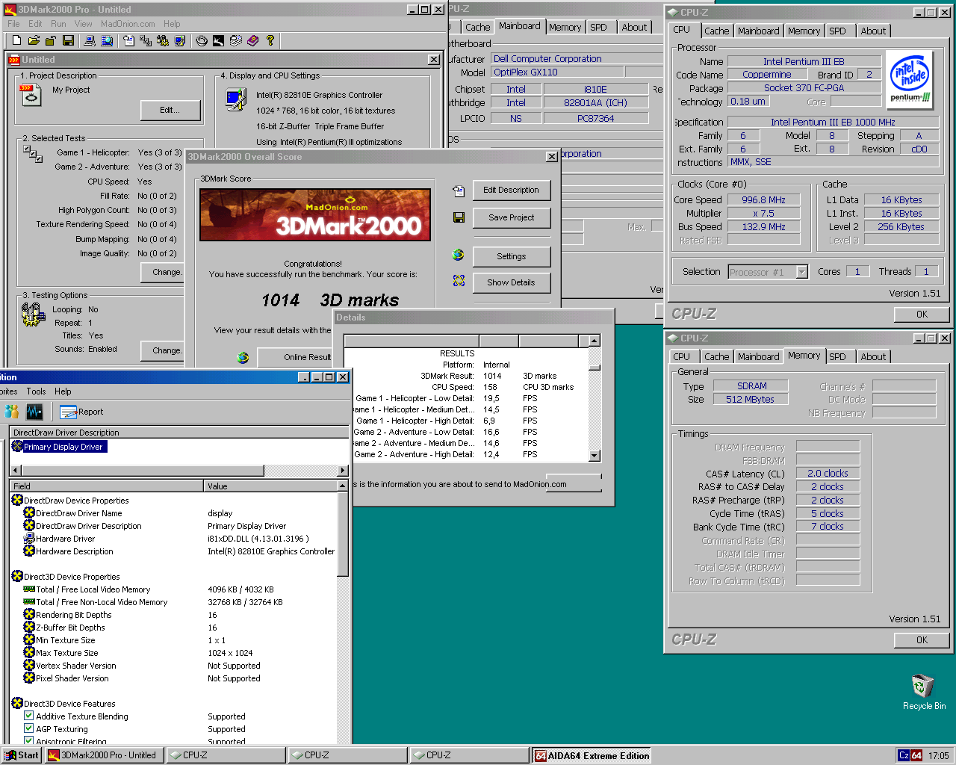956x765 pixels.
Task: Toggle Additive Texture Blending checkbox
Action: (x=28, y=716)
